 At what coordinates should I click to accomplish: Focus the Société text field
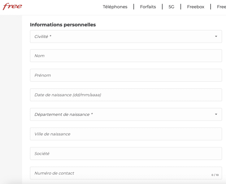click(x=126, y=154)
